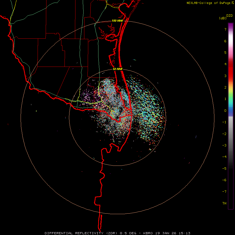Click the 'KBRO' station identifier in caption
The height and width of the screenshot is (235, 235).
pos(148,233)
